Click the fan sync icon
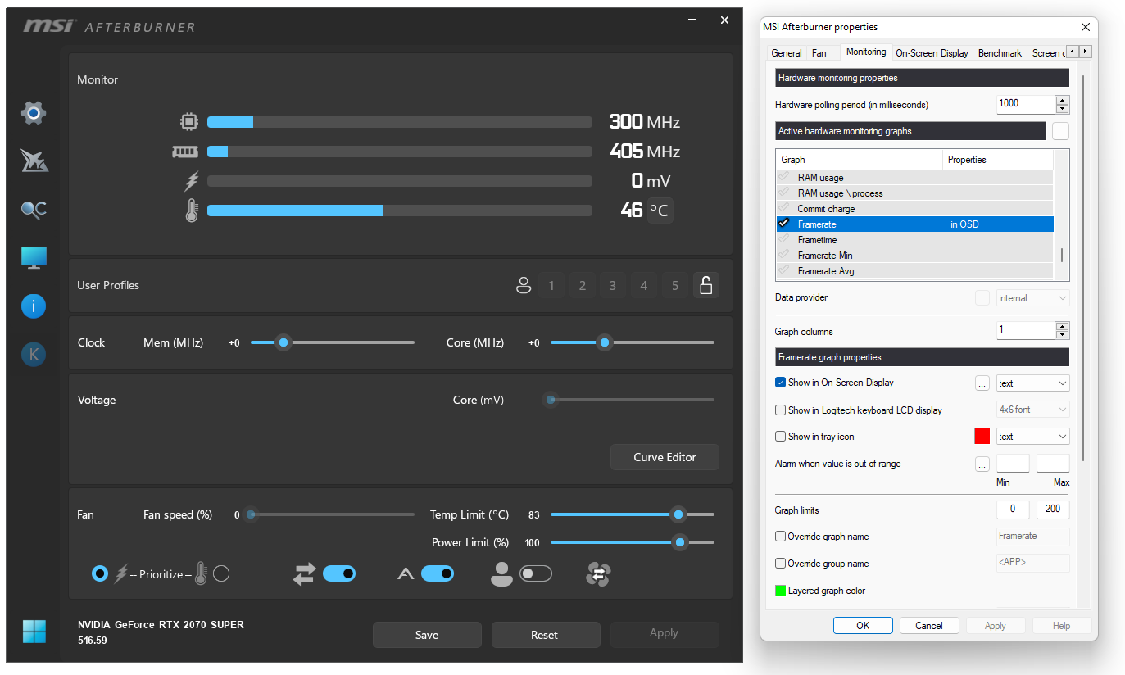The width and height of the screenshot is (1125, 675). click(x=599, y=574)
